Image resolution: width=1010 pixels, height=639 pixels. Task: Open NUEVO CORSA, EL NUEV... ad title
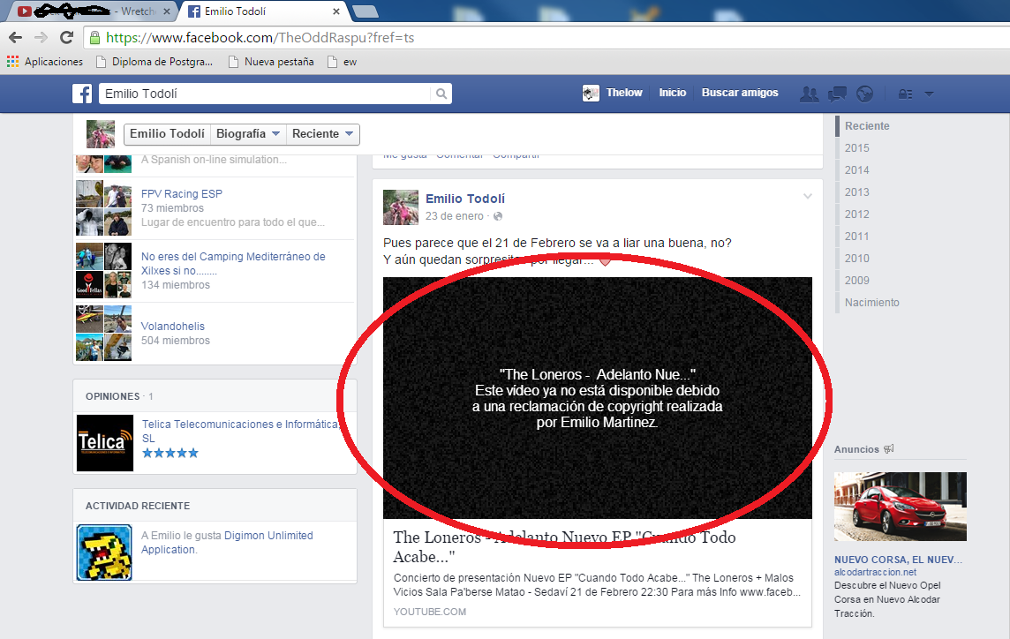point(898,560)
